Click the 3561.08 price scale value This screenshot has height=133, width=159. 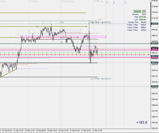point(155,123)
